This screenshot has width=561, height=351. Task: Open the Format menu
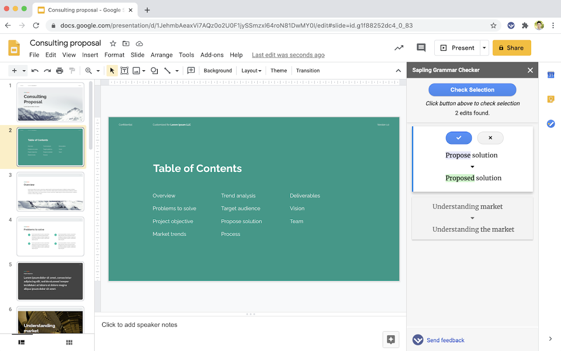pos(114,55)
